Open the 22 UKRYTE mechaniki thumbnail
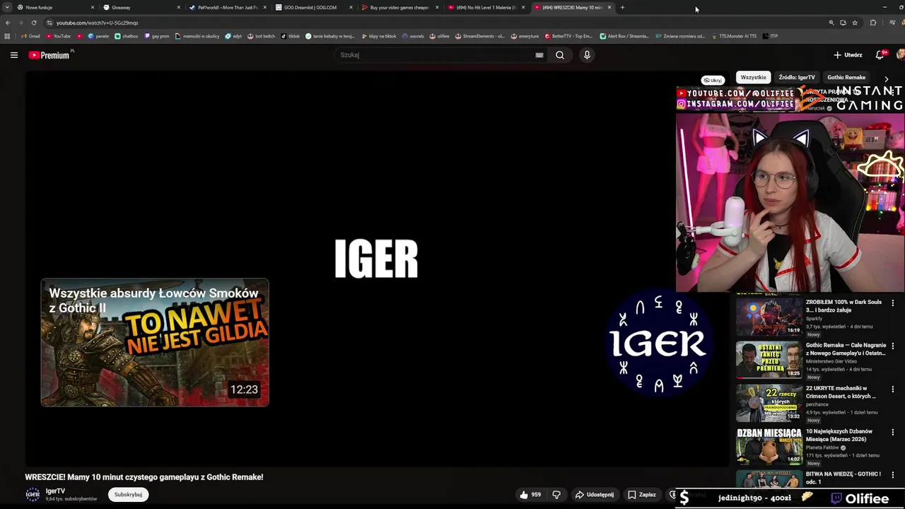This screenshot has height=509, width=905. (x=769, y=403)
